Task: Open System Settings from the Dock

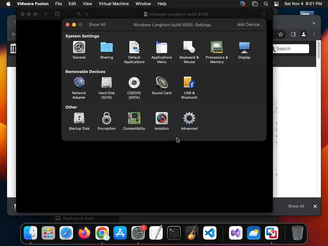Action: [138, 233]
